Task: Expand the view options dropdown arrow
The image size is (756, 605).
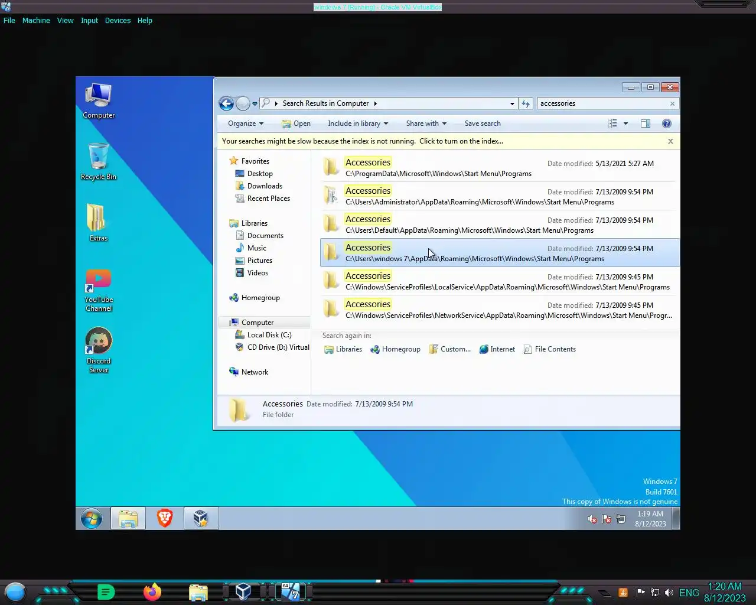Action: point(625,123)
